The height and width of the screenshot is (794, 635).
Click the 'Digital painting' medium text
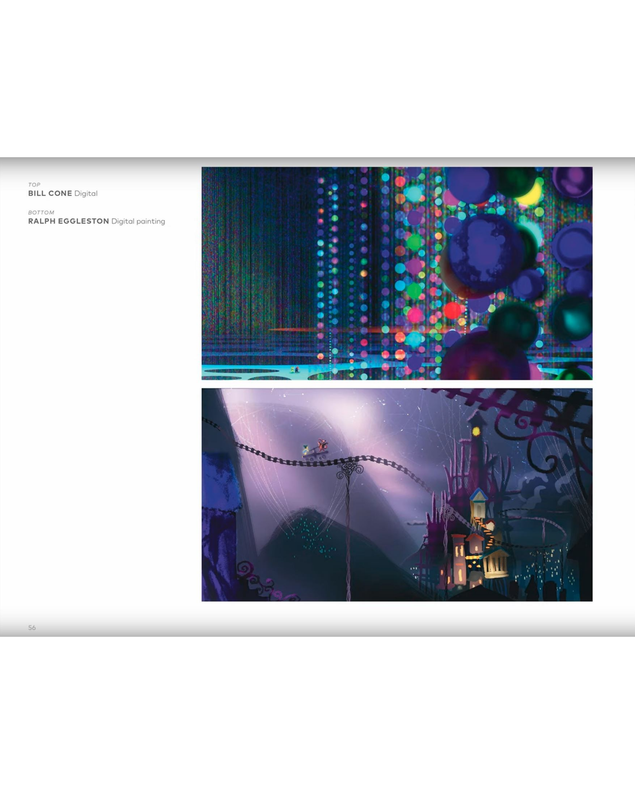[x=138, y=221]
